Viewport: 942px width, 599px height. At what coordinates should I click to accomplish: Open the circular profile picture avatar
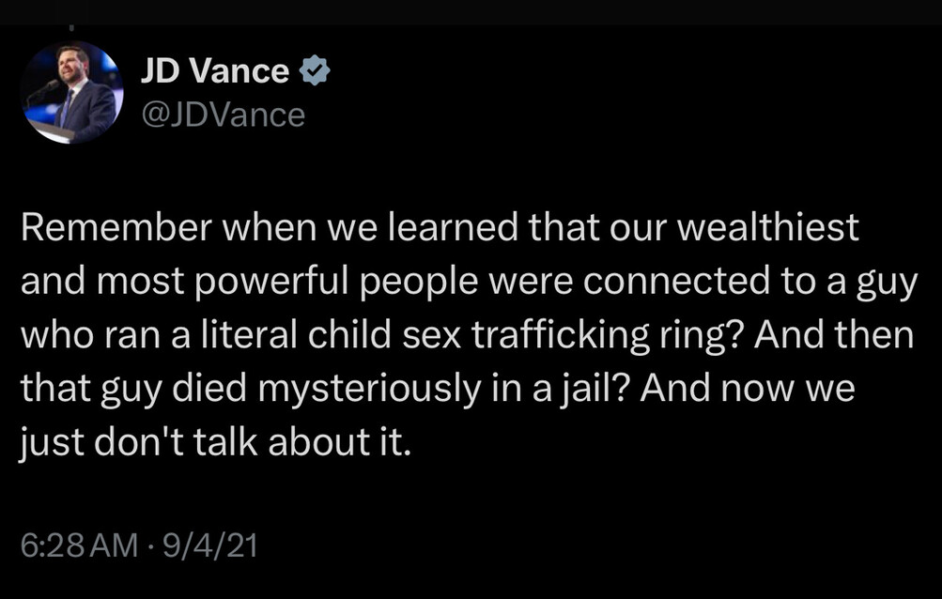coord(71,92)
